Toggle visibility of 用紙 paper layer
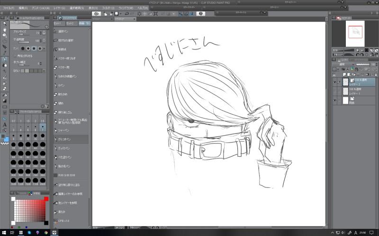The height and width of the screenshot is (236, 379). 335,101
